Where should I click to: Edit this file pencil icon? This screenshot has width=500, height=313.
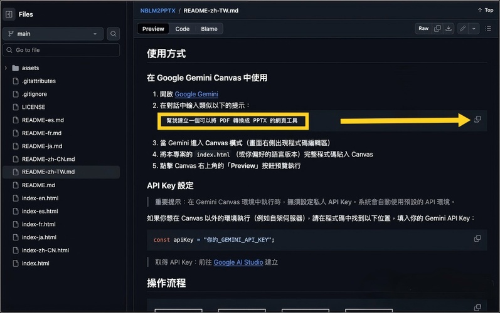[463, 29]
